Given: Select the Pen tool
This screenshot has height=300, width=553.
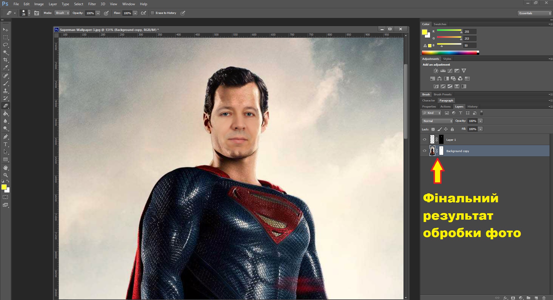Looking at the screenshot, I should pyautogui.click(x=5, y=137).
